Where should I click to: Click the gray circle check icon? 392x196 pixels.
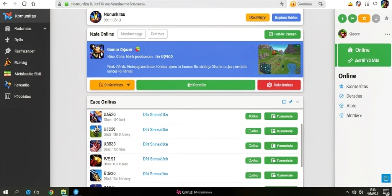coord(376,18)
